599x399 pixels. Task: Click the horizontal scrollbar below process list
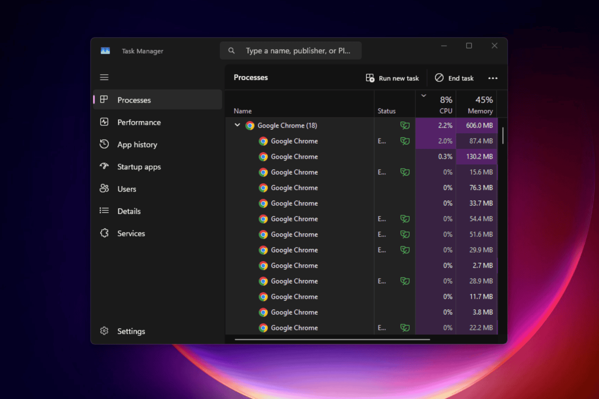pos(332,339)
